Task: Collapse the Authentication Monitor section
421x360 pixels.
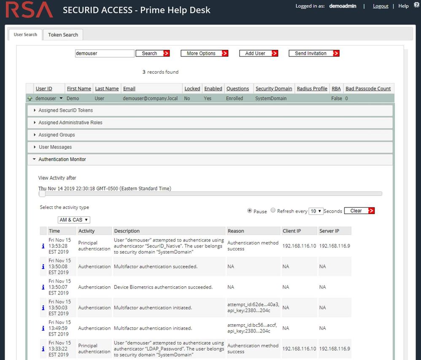Action: [x=62, y=160]
